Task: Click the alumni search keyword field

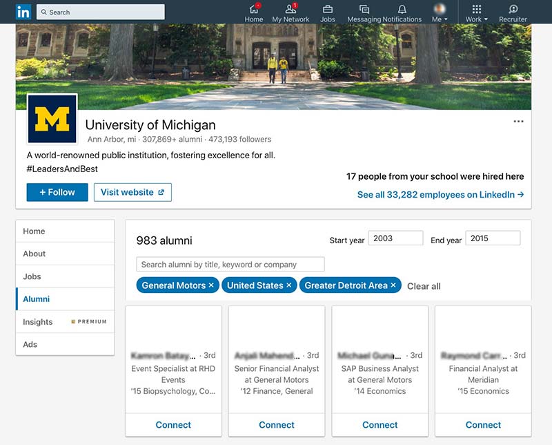Action: [230, 264]
